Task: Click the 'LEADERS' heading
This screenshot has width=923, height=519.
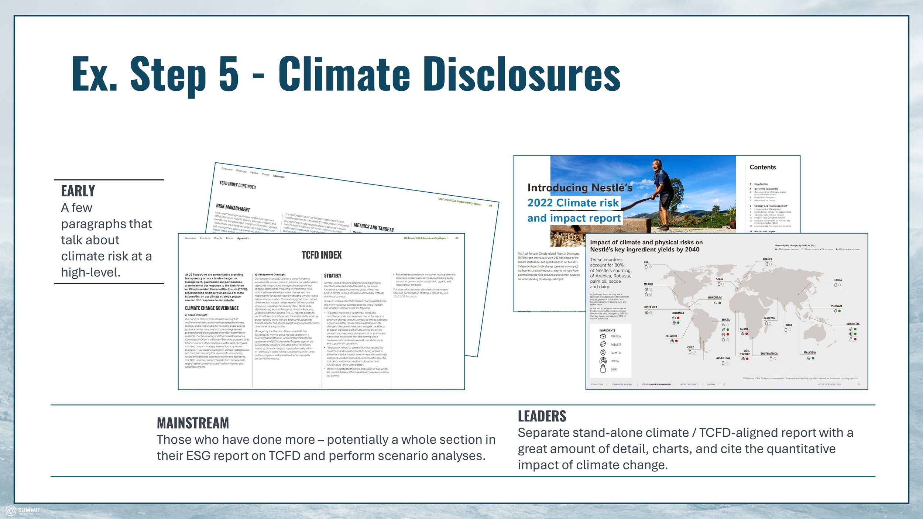Action: pos(542,416)
